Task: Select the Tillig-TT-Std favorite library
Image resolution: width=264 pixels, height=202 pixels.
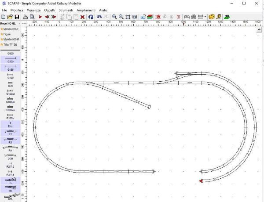Action: (10, 44)
